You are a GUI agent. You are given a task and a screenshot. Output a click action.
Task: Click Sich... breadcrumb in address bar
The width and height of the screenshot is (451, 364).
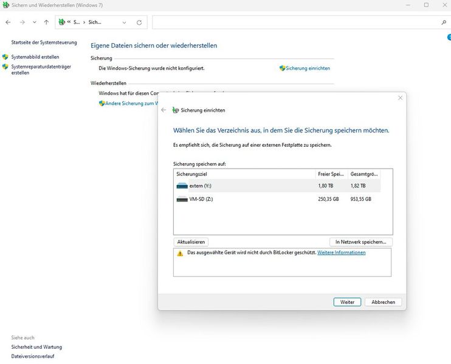pyautogui.click(x=95, y=22)
